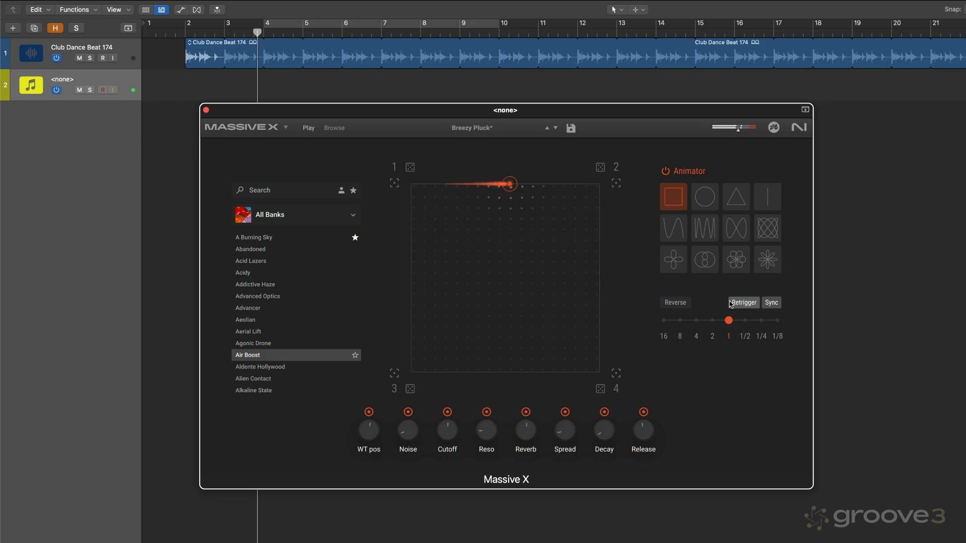Open the Massive X logo dropdown

[x=286, y=127]
